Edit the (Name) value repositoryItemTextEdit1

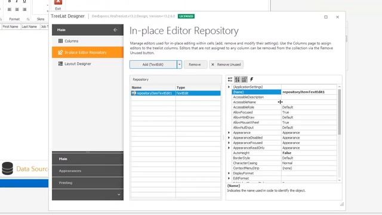tap(309, 92)
